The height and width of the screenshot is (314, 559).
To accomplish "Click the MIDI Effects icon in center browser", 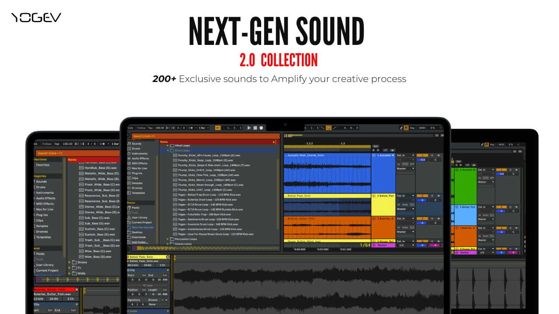I will [x=129, y=163].
